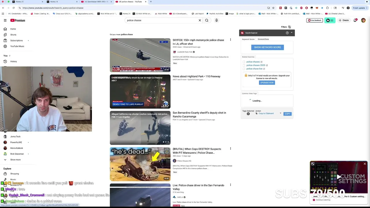Click the Finish update Chrome button
Image resolution: width=370 pixels, height=208 pixels.
click(359, 8)
